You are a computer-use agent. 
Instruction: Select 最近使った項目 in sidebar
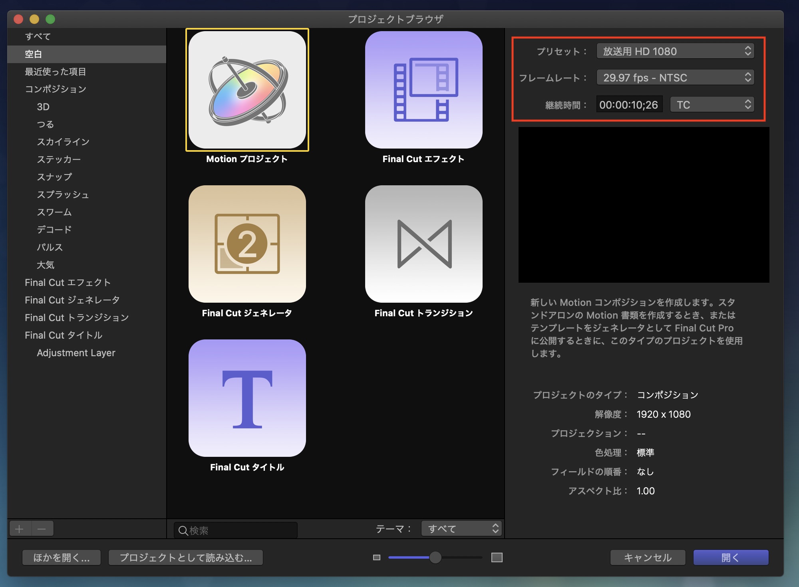[56, 71]
